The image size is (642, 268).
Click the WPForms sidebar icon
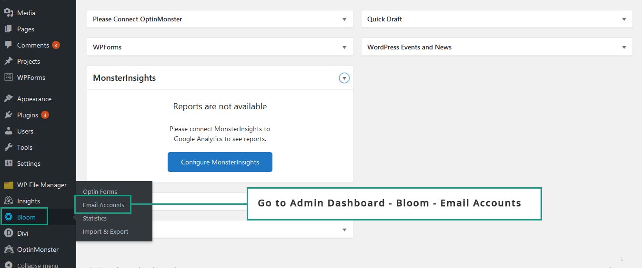coord(8,77)
